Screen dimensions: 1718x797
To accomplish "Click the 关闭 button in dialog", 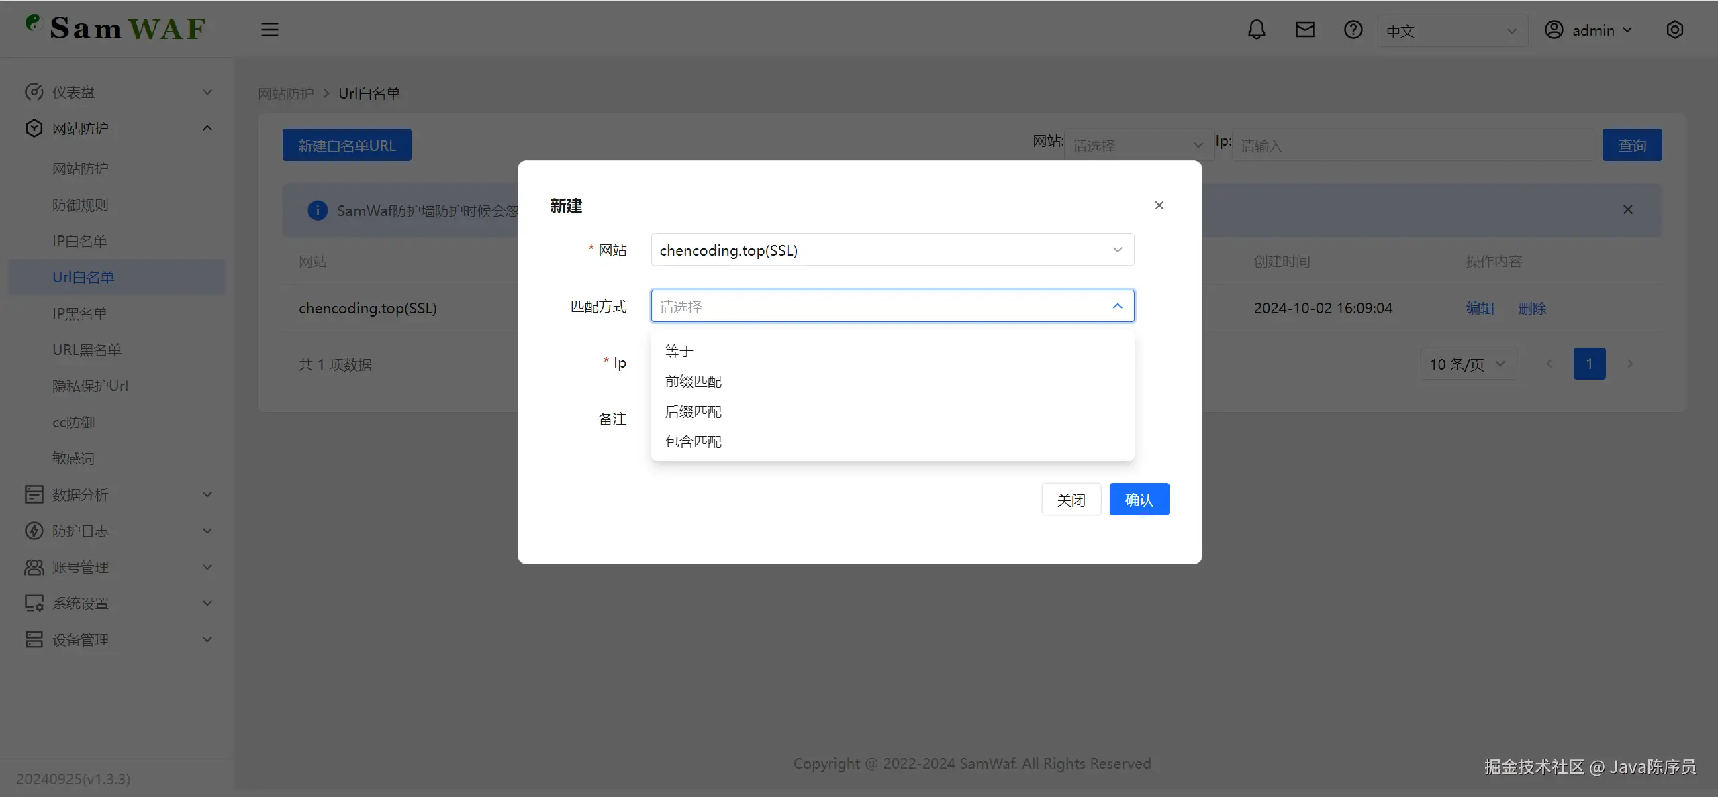I will click(x=1071, y=500).
